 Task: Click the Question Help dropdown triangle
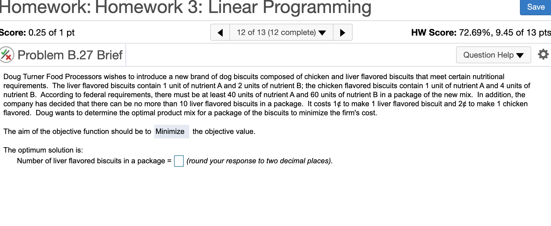520,55
